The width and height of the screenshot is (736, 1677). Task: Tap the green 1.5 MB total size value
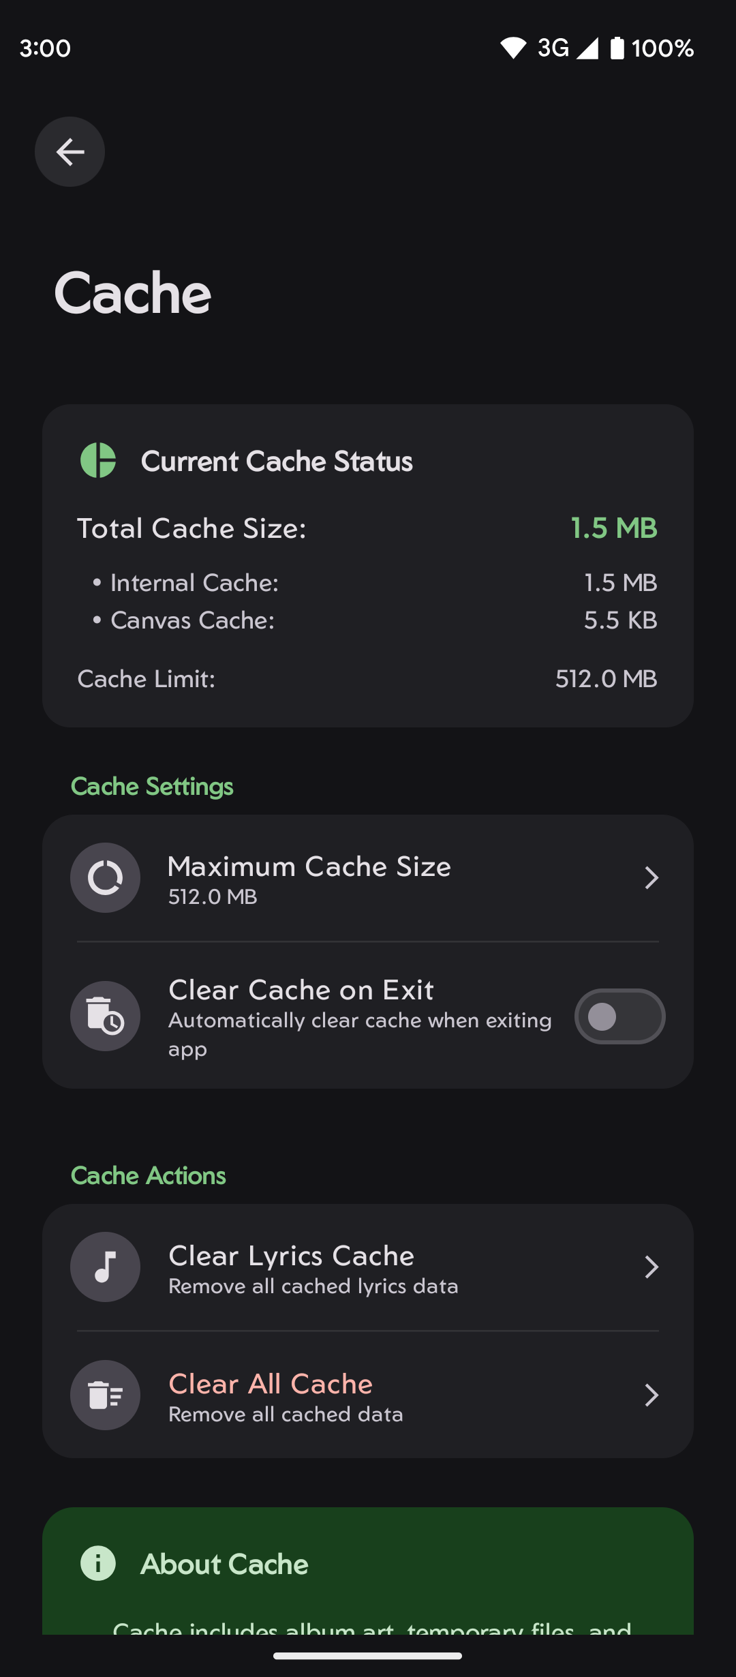click(x=613, y=528)
